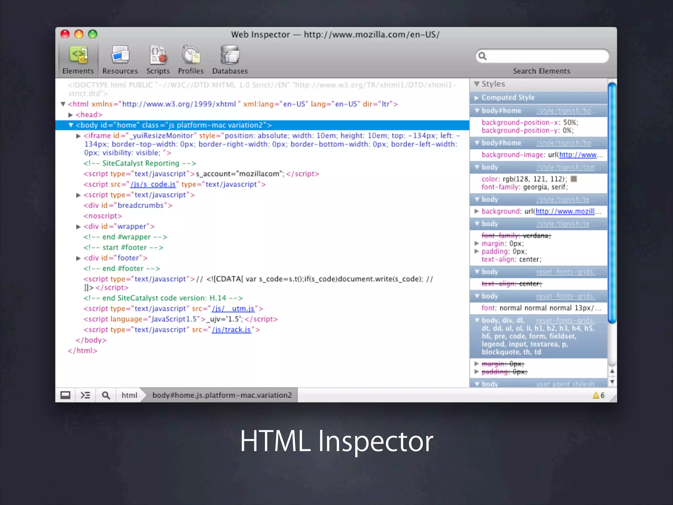Click the text-align: center property under margin
Screen dimensions: 673x505
pos(511,259)
